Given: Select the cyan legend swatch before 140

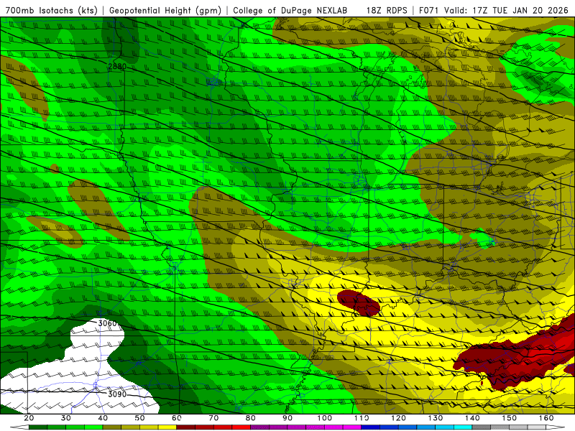Looking at the screenshot, I should pyautogui.click(x=463, y=427).
